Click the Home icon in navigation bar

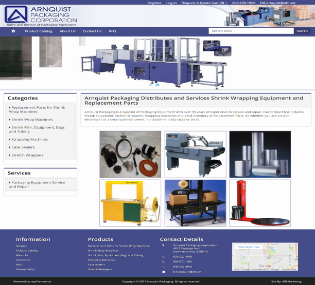point(13,31)
